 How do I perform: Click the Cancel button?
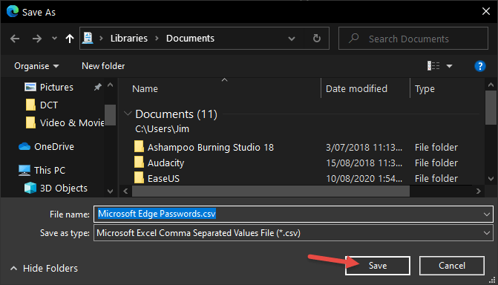[x=452, y=266]
